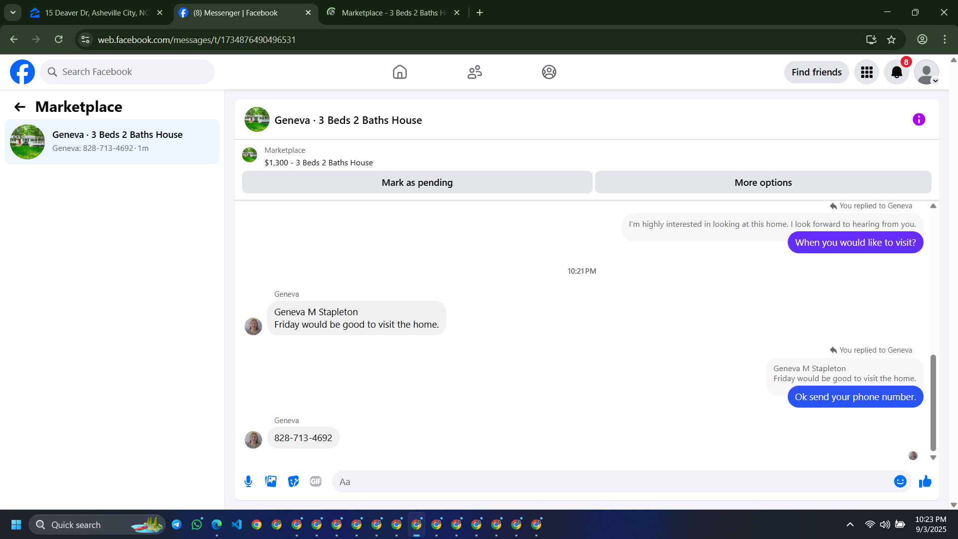Open the emoji picker in message box
Image resolution: width=958 pixels, height=539 pixels.
tap(900, 481)
